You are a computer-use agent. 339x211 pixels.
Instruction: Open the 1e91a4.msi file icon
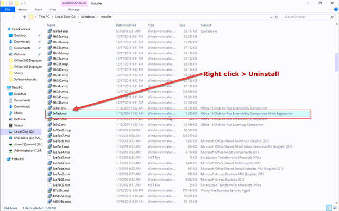(49, 31)
